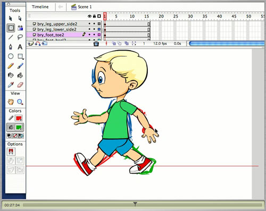This screenshot has width=266, height=211.
Task: Select the white arrow Subselection tool
Action: point(20,18)
